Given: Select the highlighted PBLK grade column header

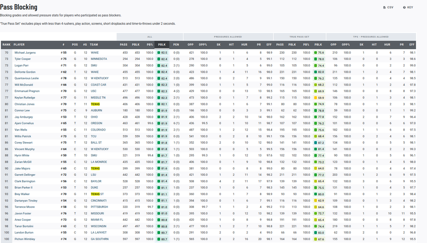Looking at the screenshot, I should pos(162,44).
